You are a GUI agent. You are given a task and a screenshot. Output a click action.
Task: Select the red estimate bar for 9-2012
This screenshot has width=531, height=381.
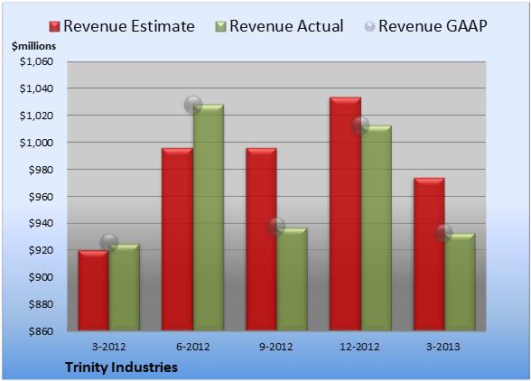pos(261,239)
